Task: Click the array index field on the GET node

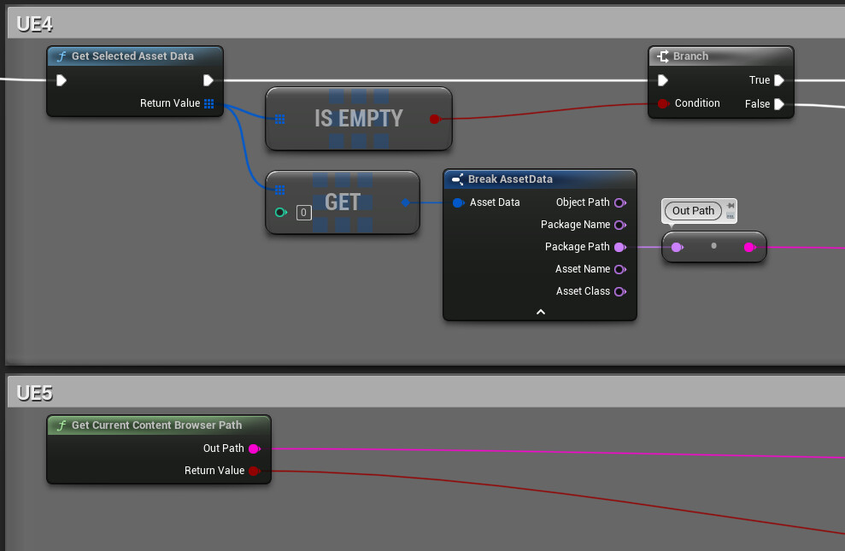Action: coord(303,213)
